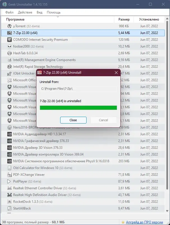Click the 7-Zip uninstall dialog title icon

(39, 73)
